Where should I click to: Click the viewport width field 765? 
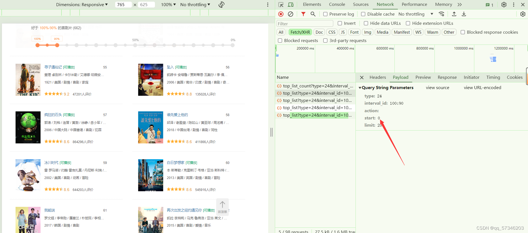[123, 4]
